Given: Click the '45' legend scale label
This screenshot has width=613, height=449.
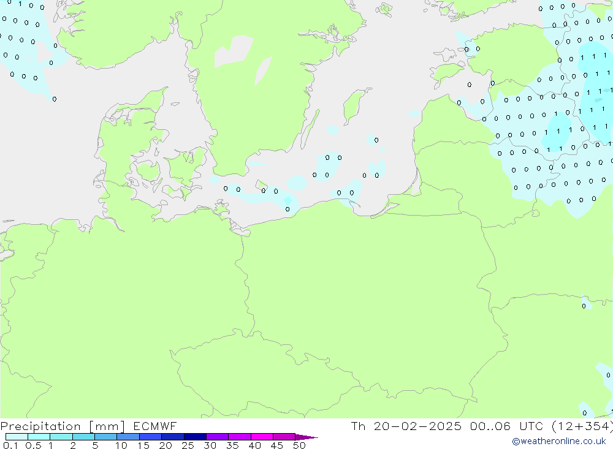Looking at the screenshot, I should pos(277,445).
